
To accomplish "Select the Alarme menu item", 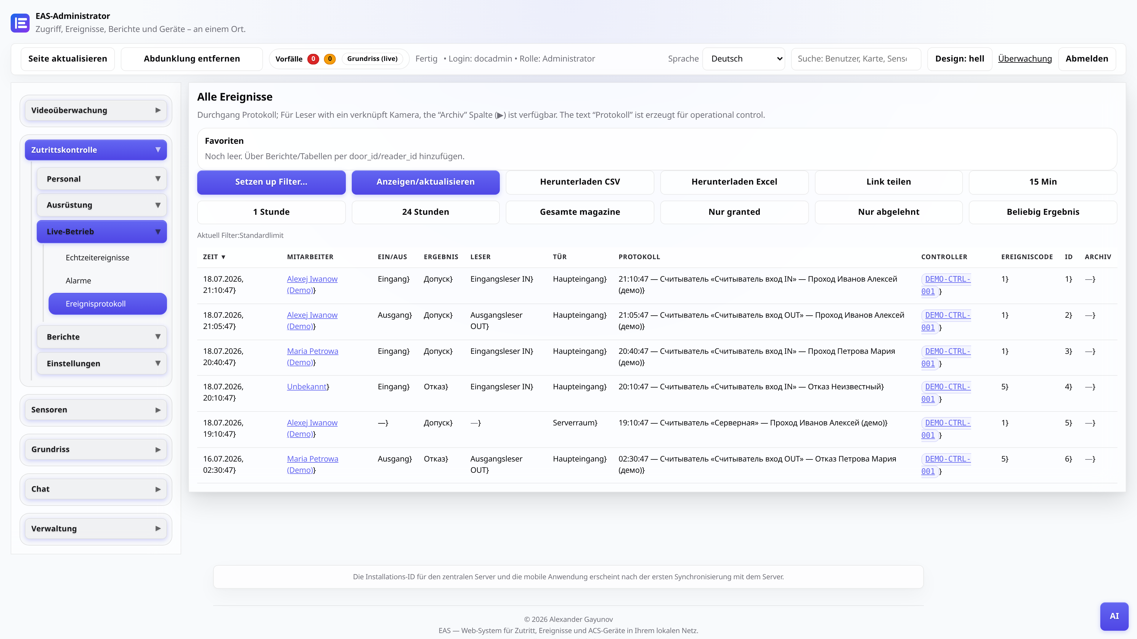I will click(x=78, y=280).
